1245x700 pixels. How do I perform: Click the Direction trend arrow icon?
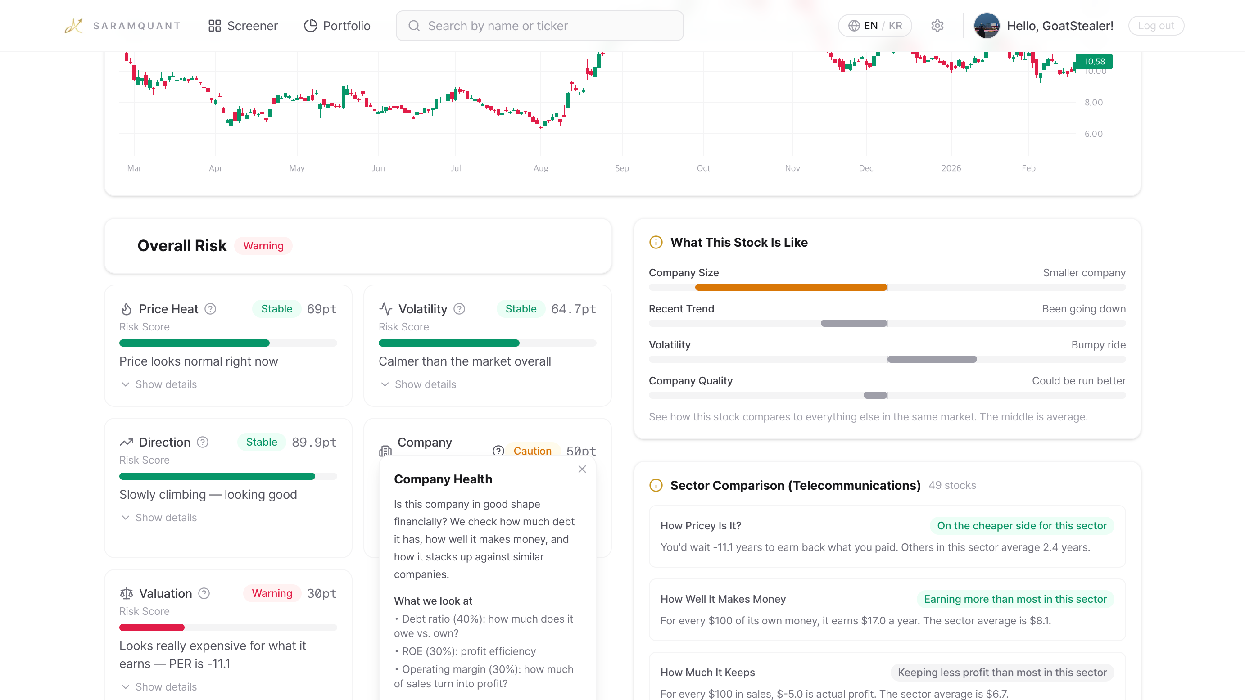pyautogui.click(x=126, y=442)
